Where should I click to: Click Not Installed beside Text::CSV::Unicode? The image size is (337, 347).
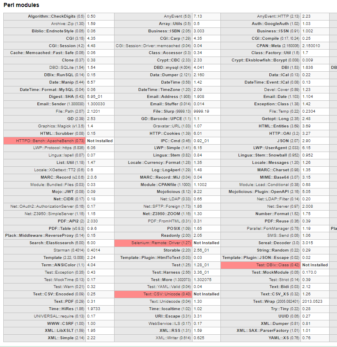[206, 294]
